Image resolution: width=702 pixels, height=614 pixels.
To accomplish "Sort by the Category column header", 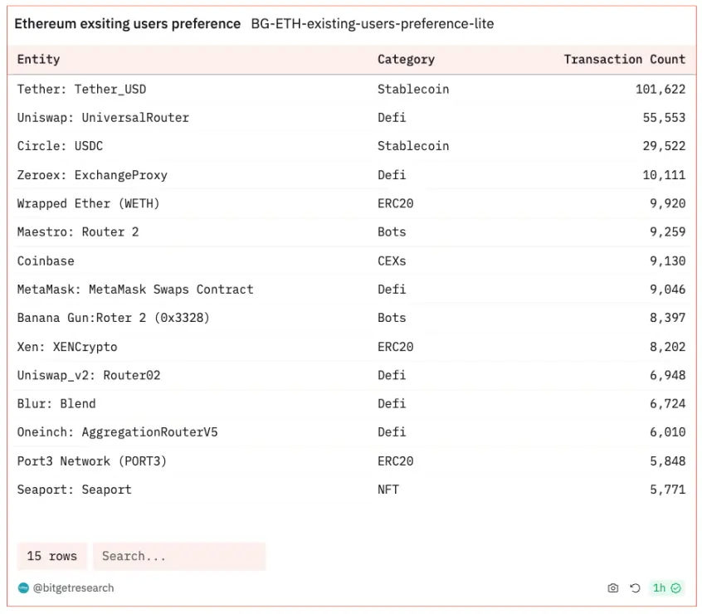I will (x=406, y=59).
